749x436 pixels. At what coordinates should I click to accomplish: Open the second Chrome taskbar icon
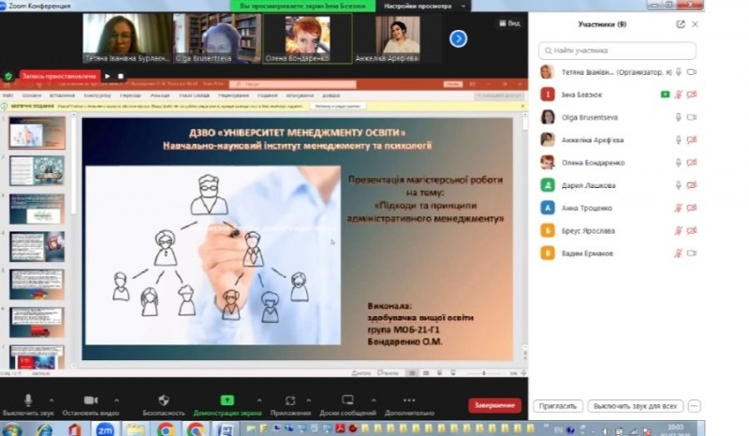tap(196, 429)
